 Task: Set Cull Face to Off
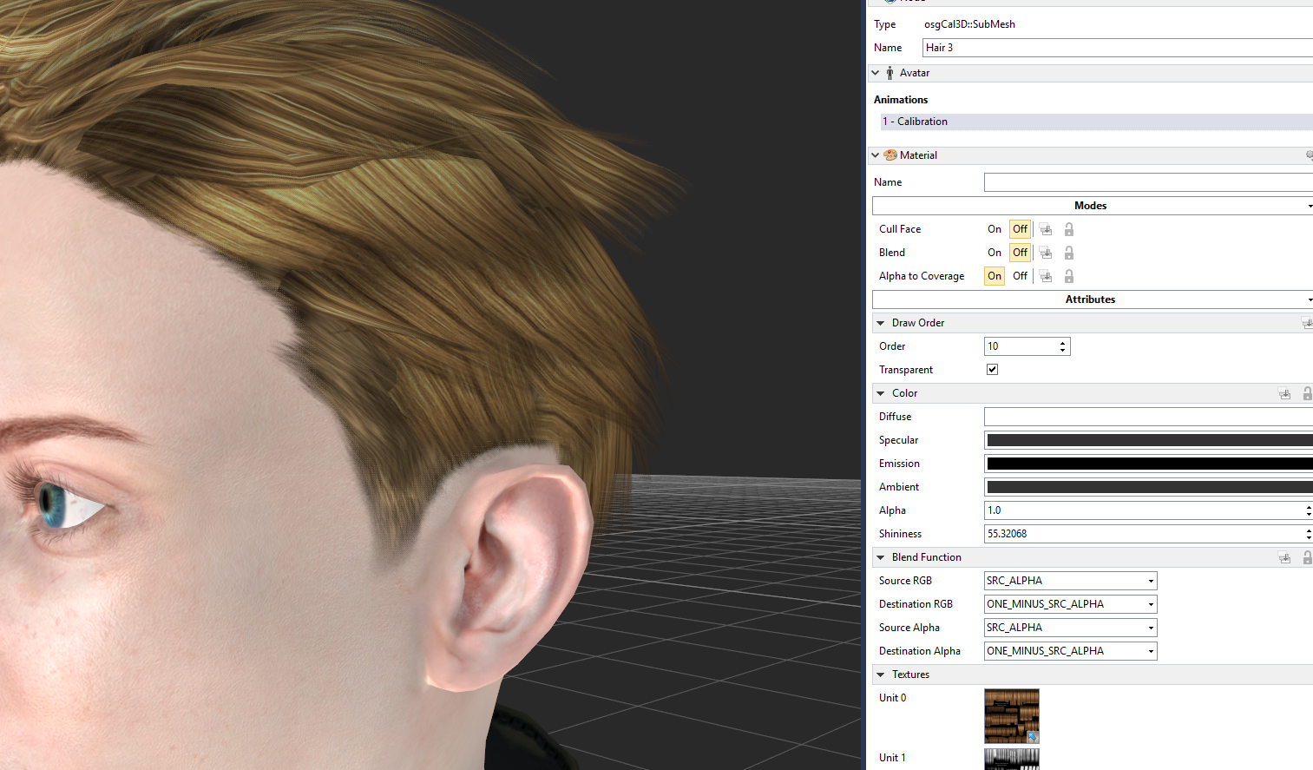coord(1020,229)
